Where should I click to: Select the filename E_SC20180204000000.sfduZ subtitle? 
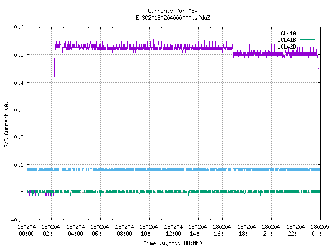point(173,18)
